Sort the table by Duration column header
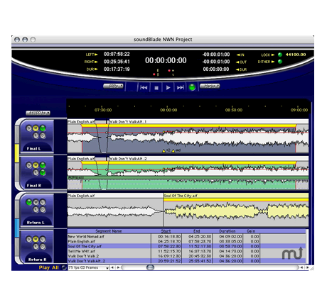The image size is (327, 295). point(227,231)
